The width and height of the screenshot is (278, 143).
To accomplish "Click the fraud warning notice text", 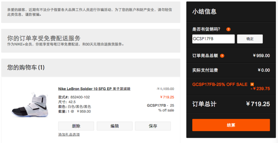I will click(x=90, y=12).
